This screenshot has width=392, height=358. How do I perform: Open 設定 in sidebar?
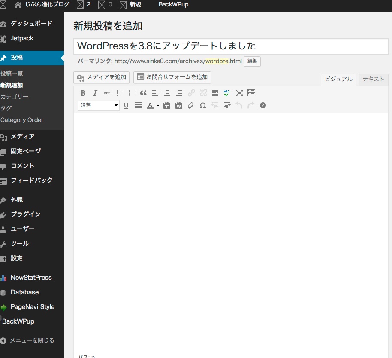click(x=32, y=258)
